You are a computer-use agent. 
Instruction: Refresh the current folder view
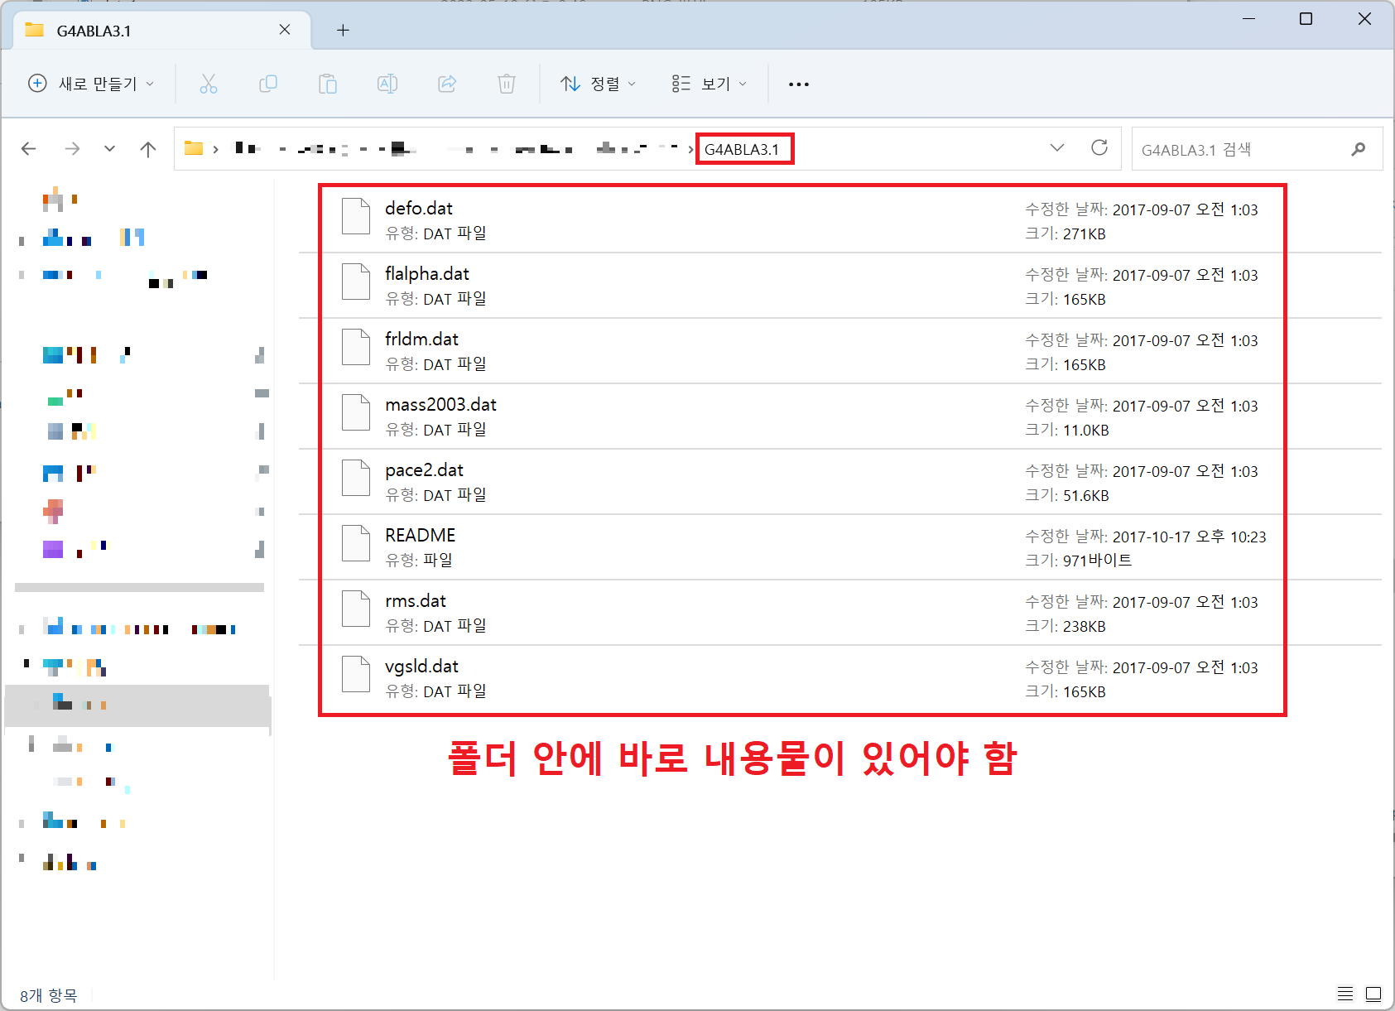point(1099,148)
